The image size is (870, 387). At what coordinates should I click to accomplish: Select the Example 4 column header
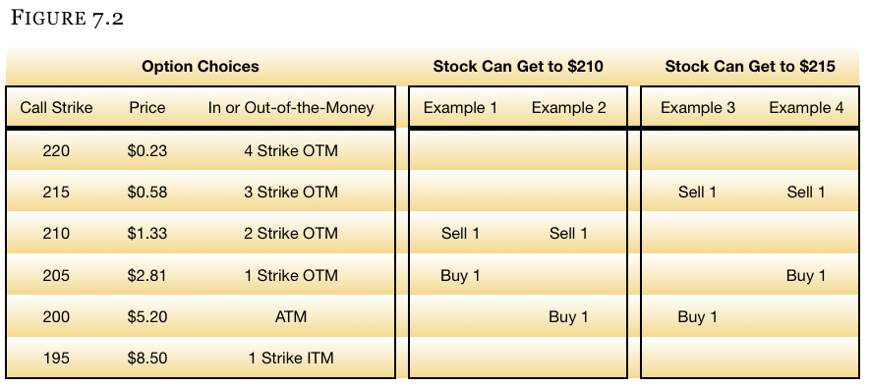click(806, 107)
